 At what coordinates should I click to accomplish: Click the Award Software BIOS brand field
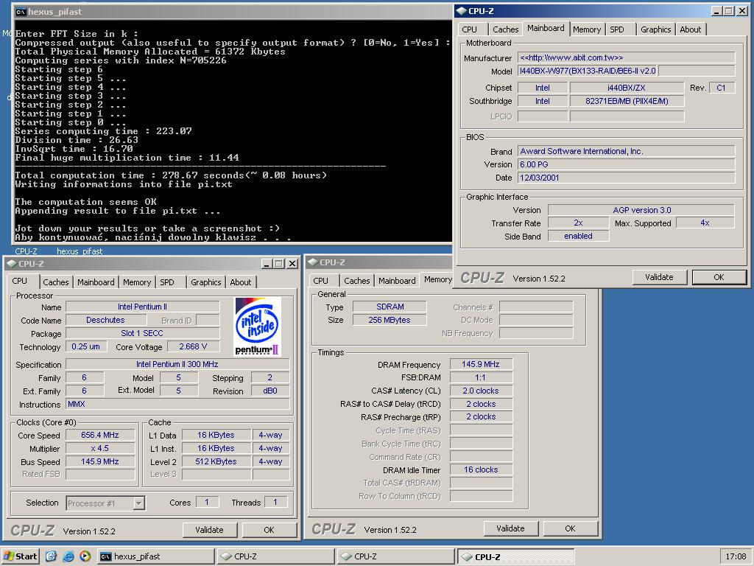point(626,151)
